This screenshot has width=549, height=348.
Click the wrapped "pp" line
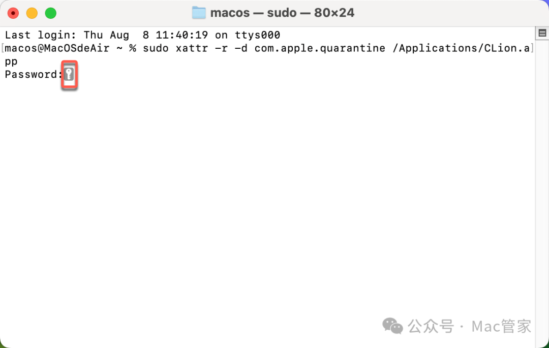click(x=11, y=61)
